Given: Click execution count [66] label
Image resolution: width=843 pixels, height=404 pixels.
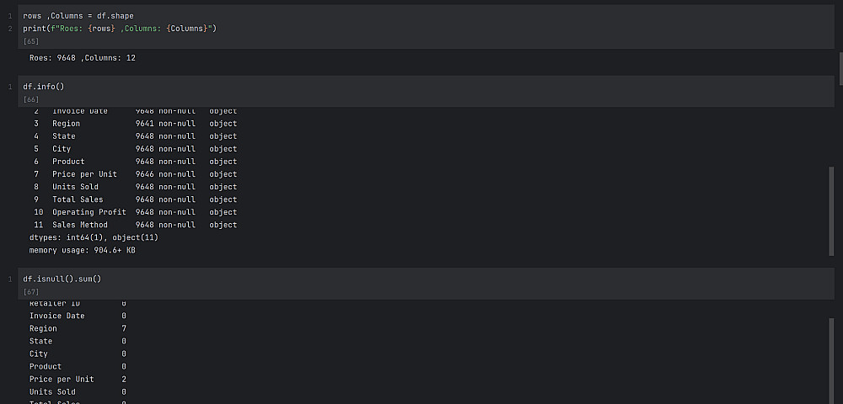Looking at the screenshot, I should click(32, 99).
